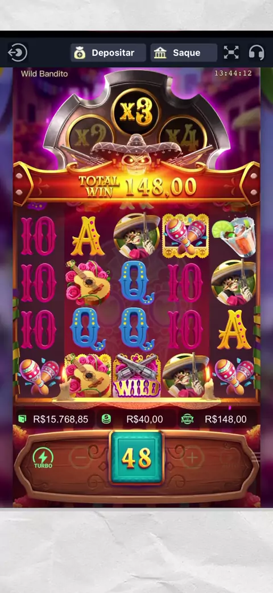Click the Total Win 148,00 banner
273x593 pixels.
click(x=136, y=186)
